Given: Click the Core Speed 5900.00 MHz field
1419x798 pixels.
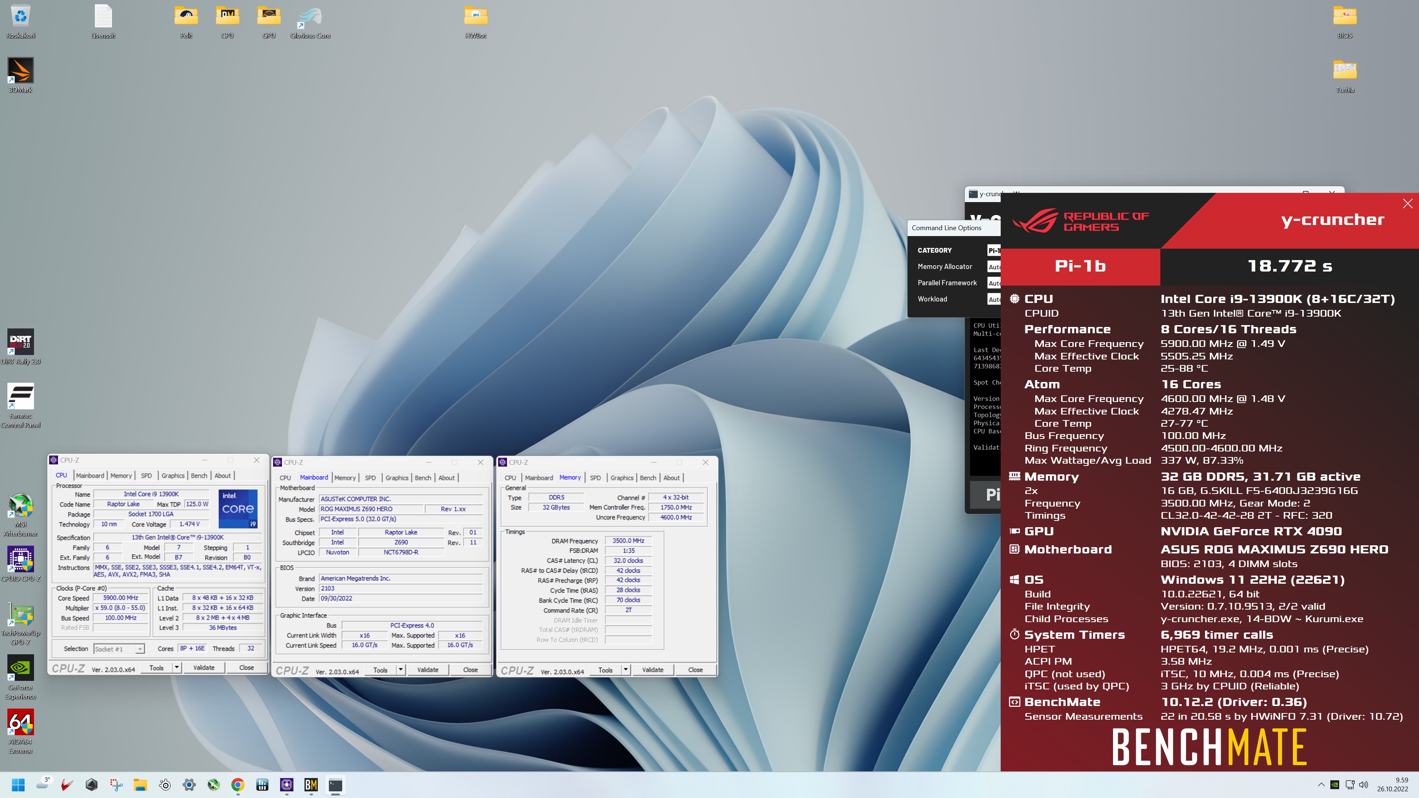Looking at the screenshot, I should (120, 598).
